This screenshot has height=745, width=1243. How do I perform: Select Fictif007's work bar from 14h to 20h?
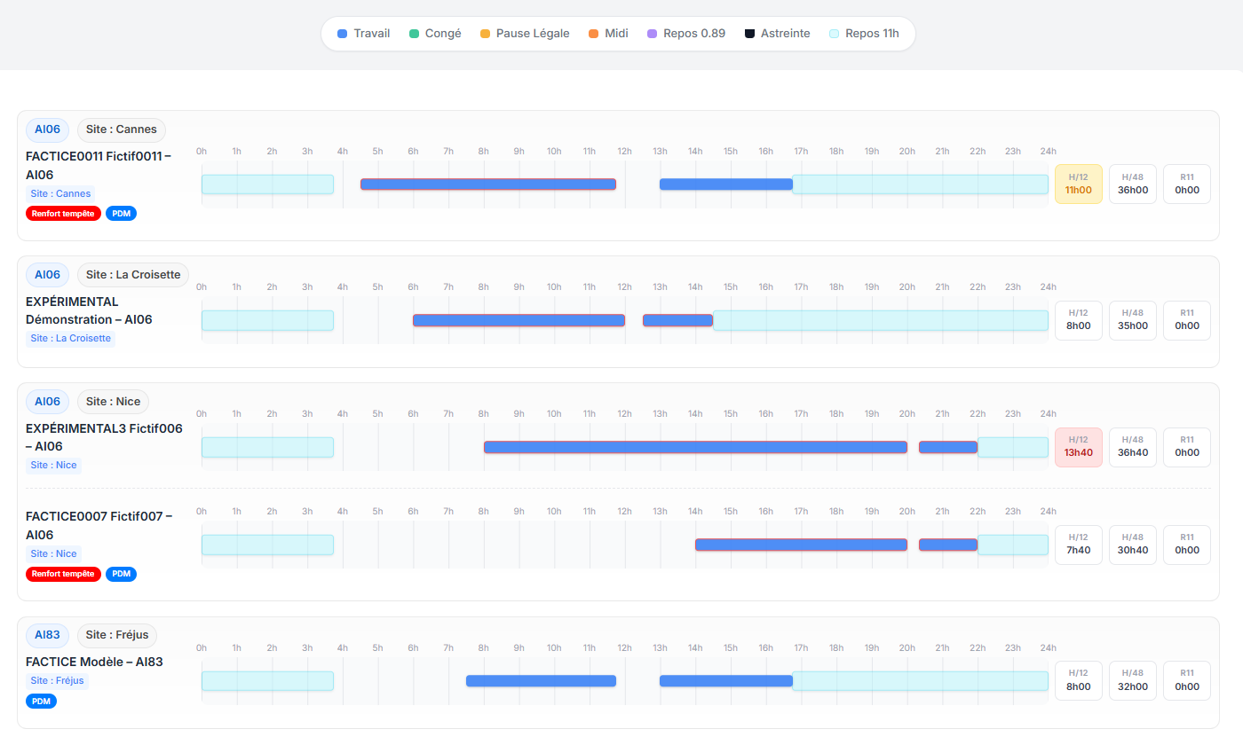pos(801,545)
